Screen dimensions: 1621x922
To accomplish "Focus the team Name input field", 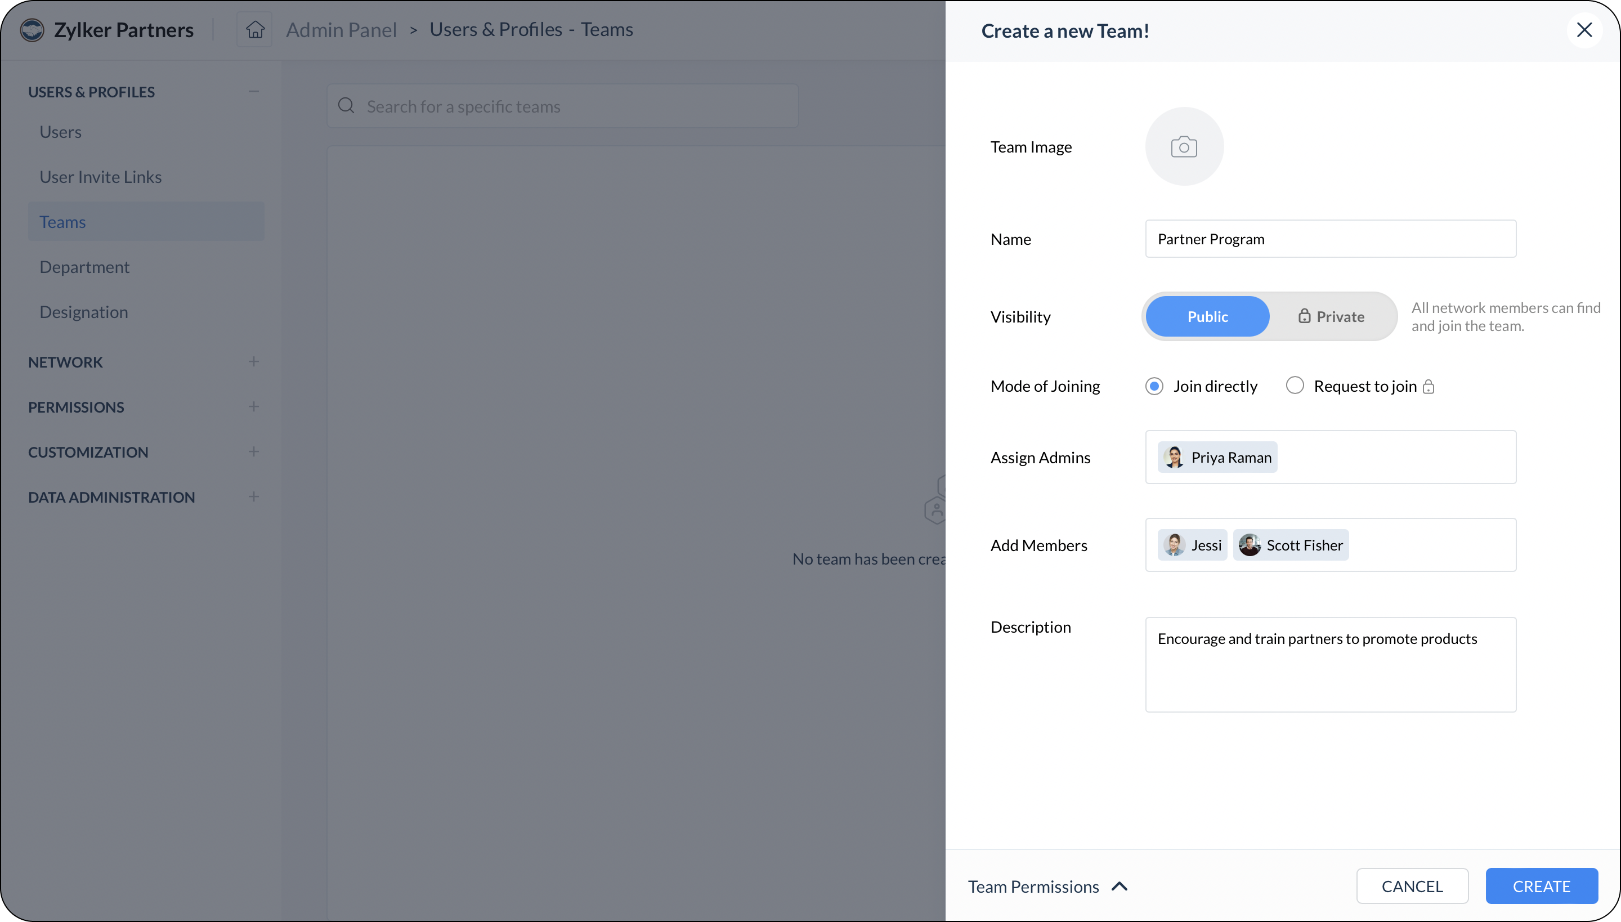I will tap(1331, 239).
